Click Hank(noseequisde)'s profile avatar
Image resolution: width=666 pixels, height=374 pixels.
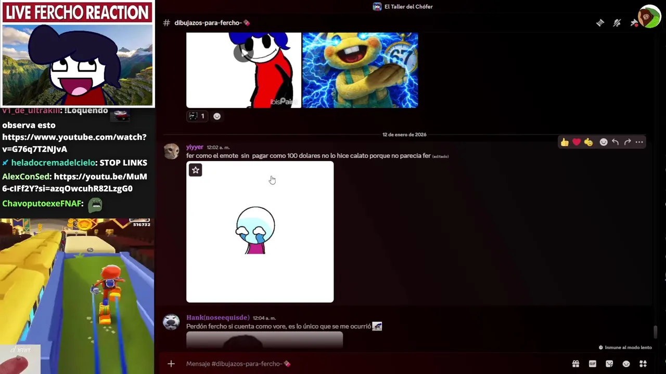pyautogui.click(x=171, y=322)
